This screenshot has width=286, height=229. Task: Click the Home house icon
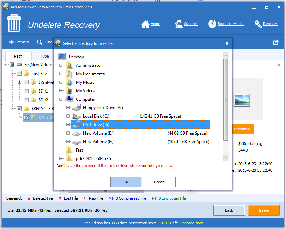tap(145, 24)
